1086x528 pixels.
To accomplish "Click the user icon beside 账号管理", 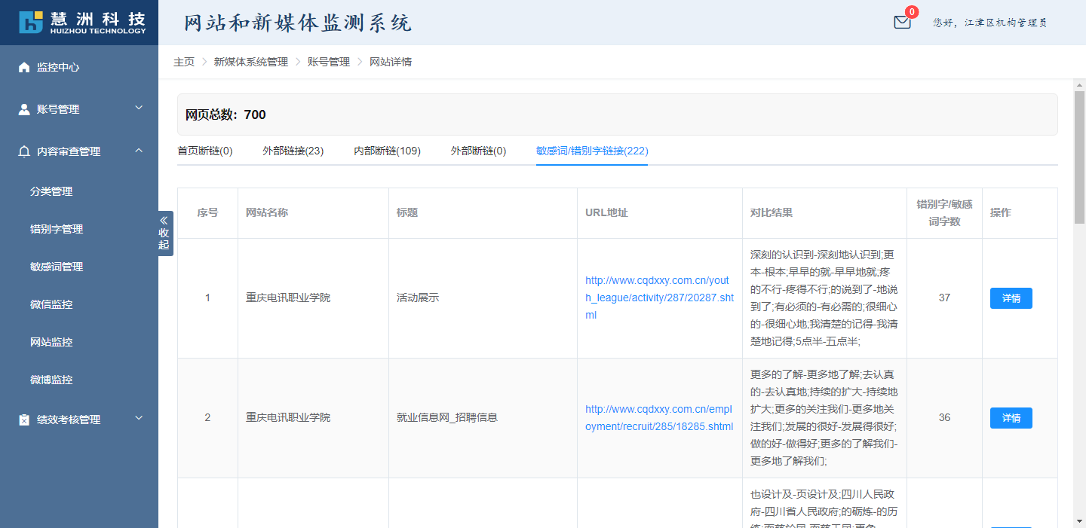I will pyautogui.click(x=24, y=109).
